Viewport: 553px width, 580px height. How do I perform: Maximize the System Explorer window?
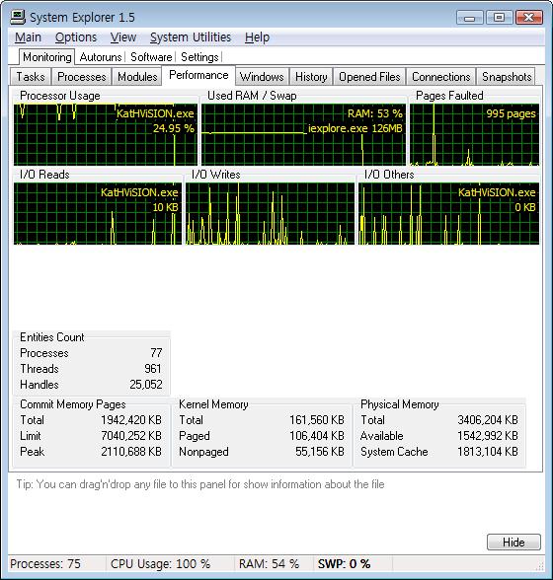pyautogui.click(x=499, y=18)
